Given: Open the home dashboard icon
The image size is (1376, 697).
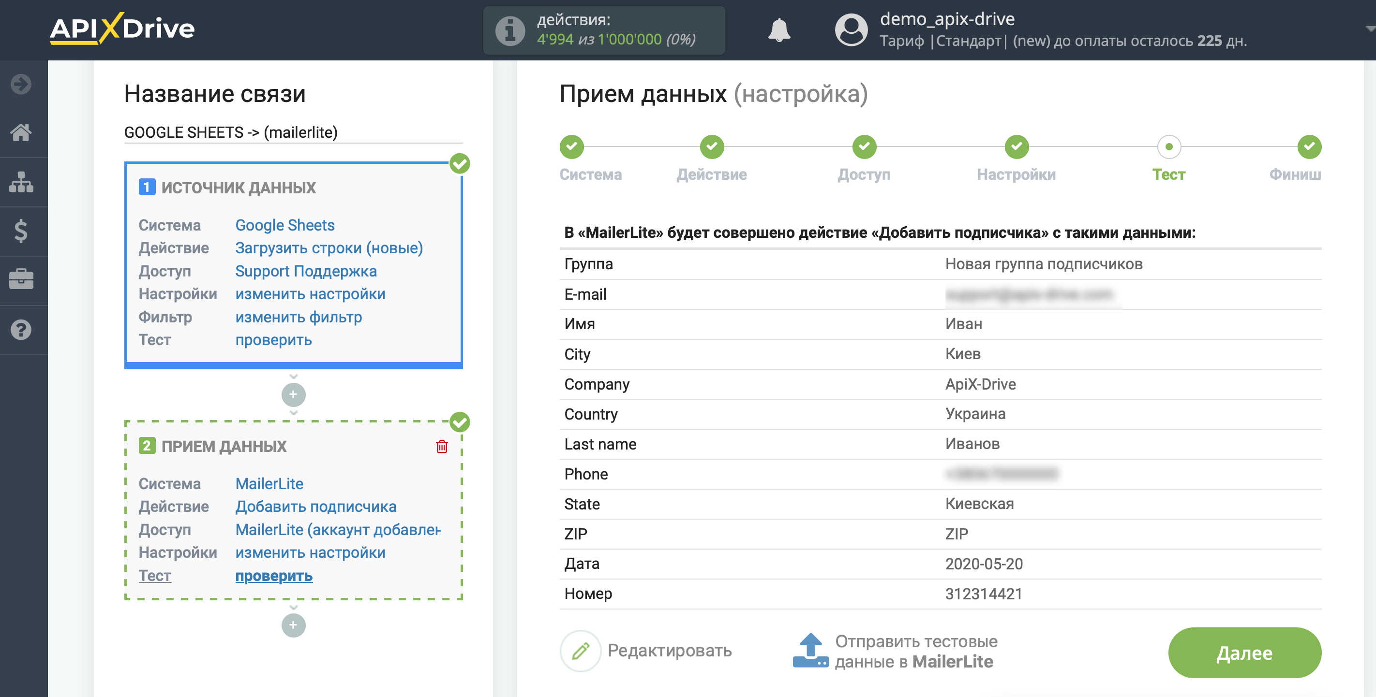Looking at the screenshot, I should pyautogui.click(x=21, y=132).
